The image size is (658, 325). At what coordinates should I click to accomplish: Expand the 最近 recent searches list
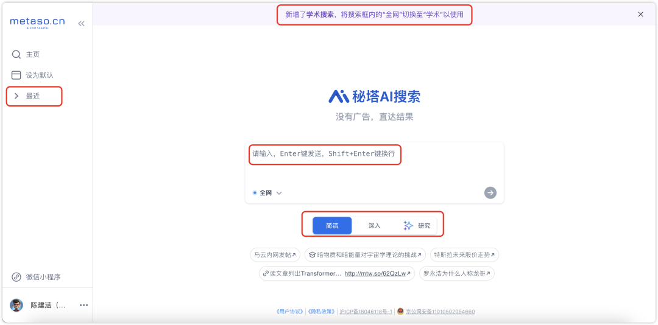coord(34,96)
